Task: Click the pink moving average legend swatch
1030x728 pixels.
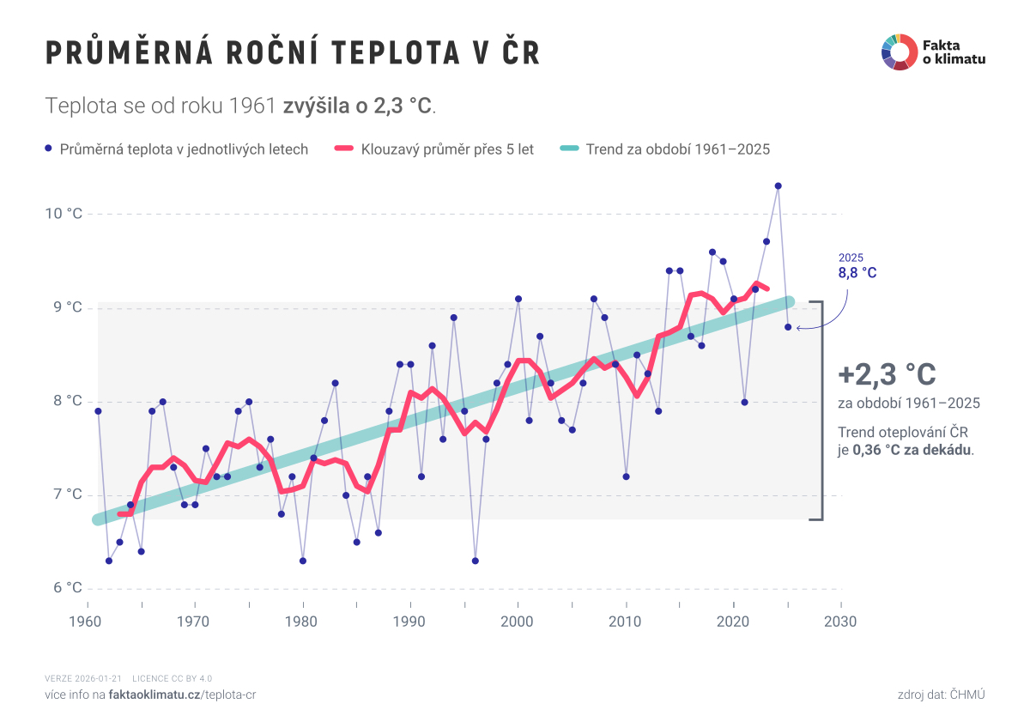Action: pyautogui.click(x=331, y=149)
